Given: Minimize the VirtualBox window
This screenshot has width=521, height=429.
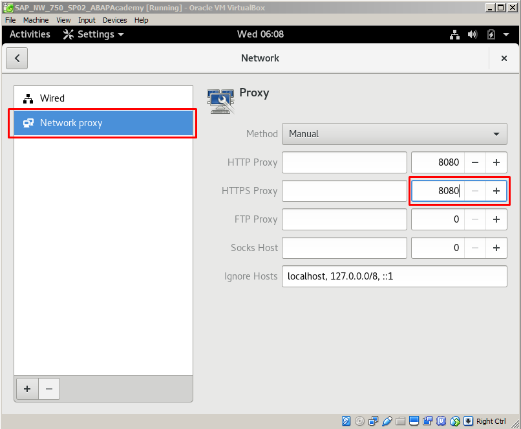Looking at the screenshot, I should (490, 8).
